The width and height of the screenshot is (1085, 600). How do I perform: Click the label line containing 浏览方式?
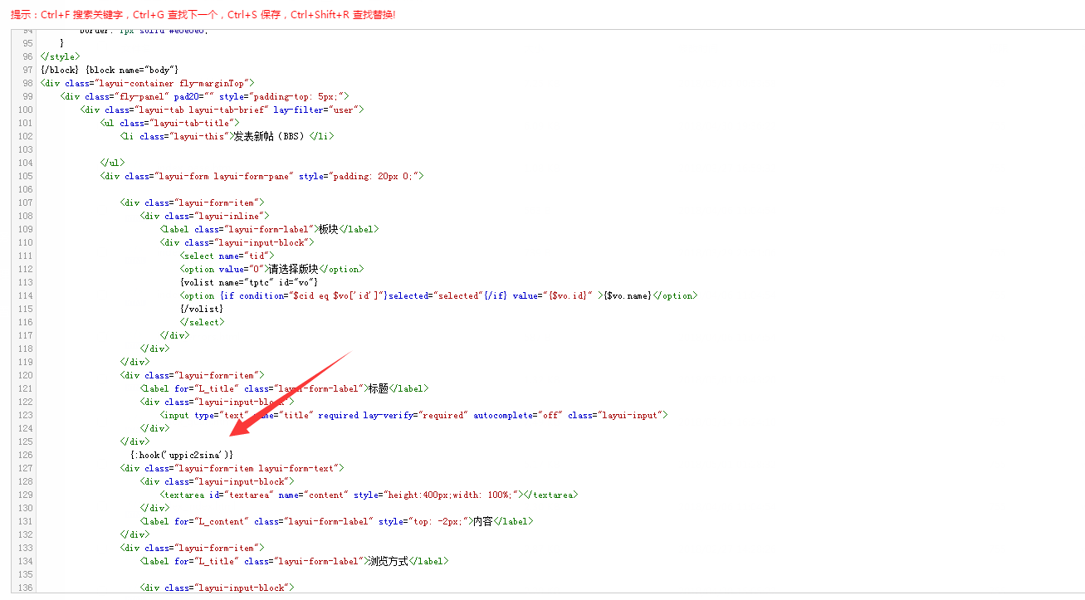pyautogui.click(x=294, y=561)
